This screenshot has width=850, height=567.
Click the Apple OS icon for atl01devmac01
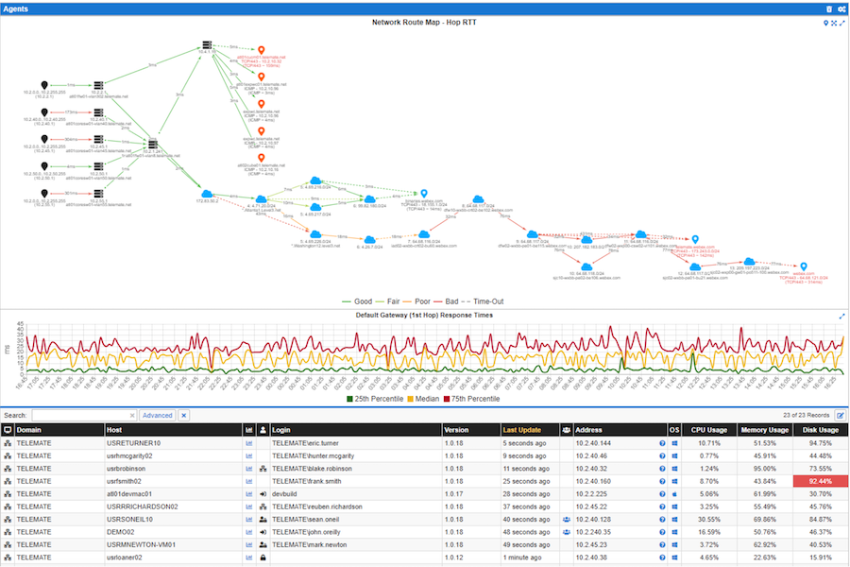coord(674,494)
